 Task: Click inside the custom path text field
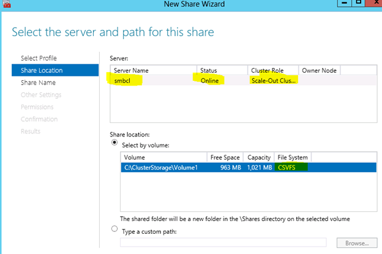tap(223, 242)
